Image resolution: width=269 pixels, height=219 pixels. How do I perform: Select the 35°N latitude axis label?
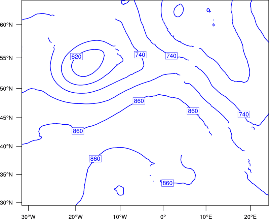6,175
